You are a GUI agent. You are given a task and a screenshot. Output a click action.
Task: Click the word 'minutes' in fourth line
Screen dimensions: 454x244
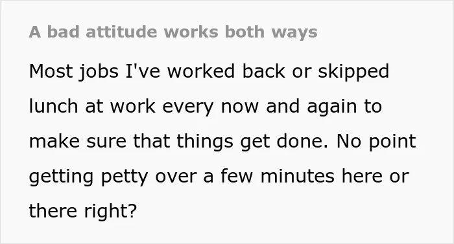point(297,176)
